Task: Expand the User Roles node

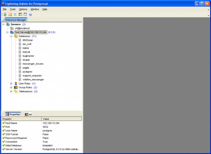Action: (x=11, y=84)
